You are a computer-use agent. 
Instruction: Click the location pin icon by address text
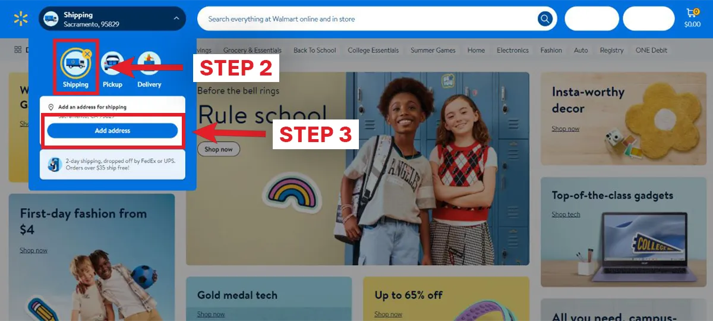51,107
